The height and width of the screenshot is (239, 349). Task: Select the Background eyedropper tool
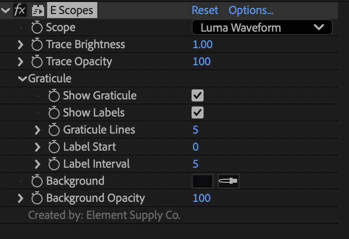click(228, 181)
